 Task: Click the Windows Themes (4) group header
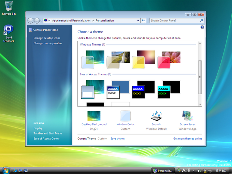click(x=92, y=45)
